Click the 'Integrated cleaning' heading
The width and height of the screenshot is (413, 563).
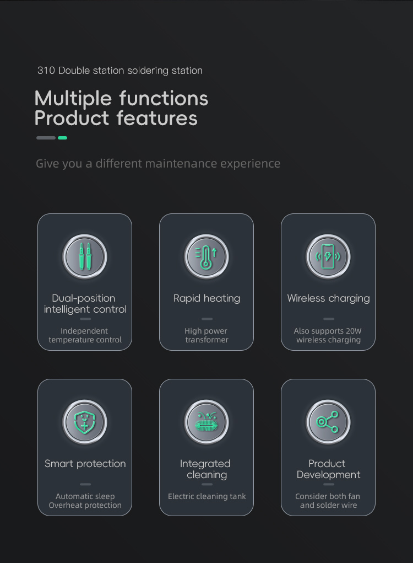(205, 469)
